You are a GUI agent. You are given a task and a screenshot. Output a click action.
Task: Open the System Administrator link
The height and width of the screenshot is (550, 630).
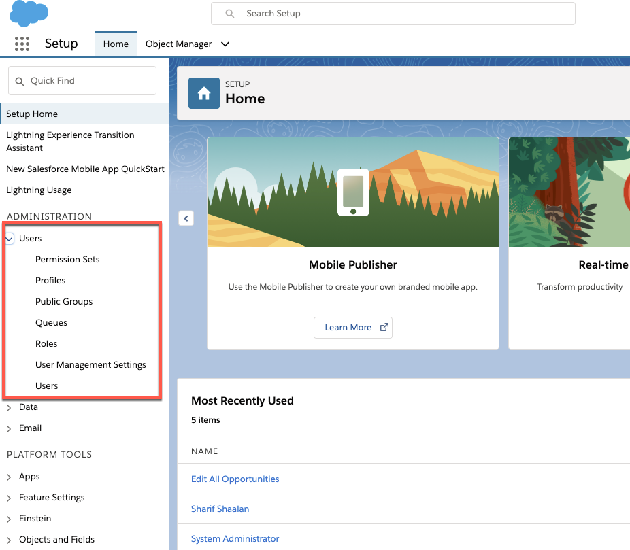point(235,538)
